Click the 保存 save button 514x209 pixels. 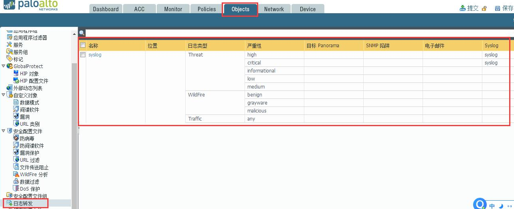click(x=504, y=8)
